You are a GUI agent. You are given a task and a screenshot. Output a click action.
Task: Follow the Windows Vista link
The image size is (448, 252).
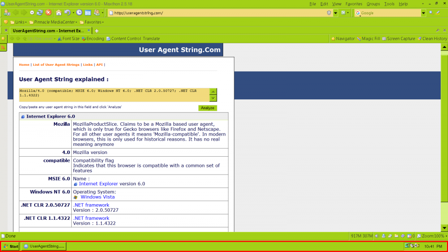click(97, 197)
